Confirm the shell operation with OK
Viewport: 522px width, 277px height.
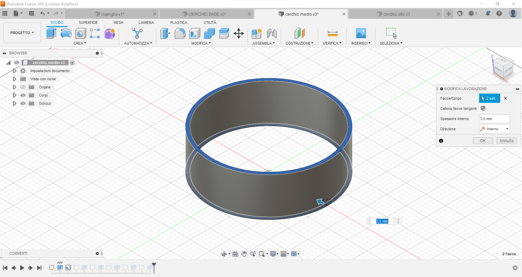[483, 140]
